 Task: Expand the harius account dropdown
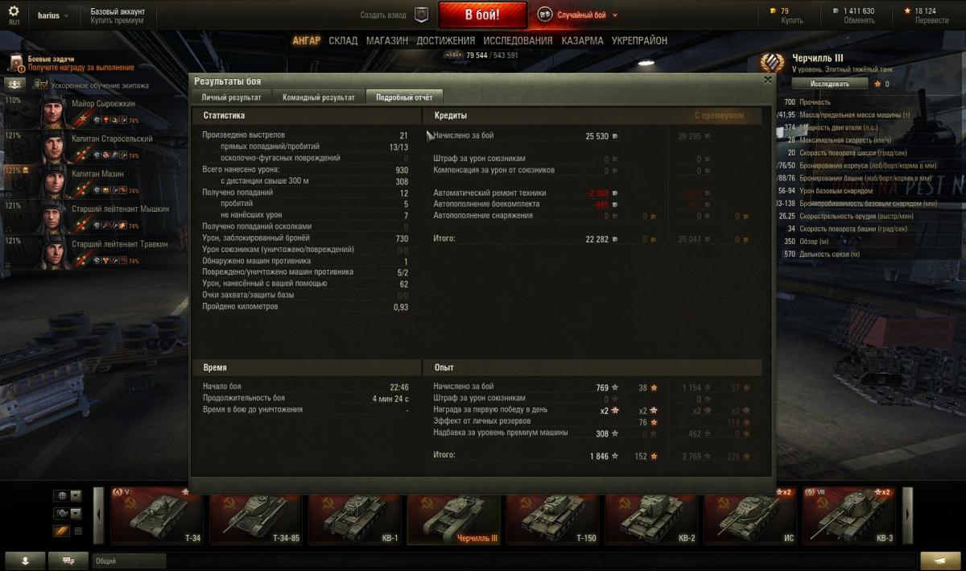tap(52, 15)
